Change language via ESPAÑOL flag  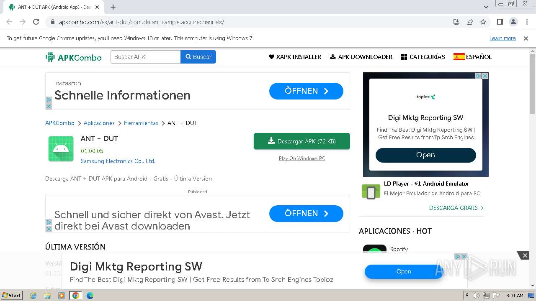472,57
